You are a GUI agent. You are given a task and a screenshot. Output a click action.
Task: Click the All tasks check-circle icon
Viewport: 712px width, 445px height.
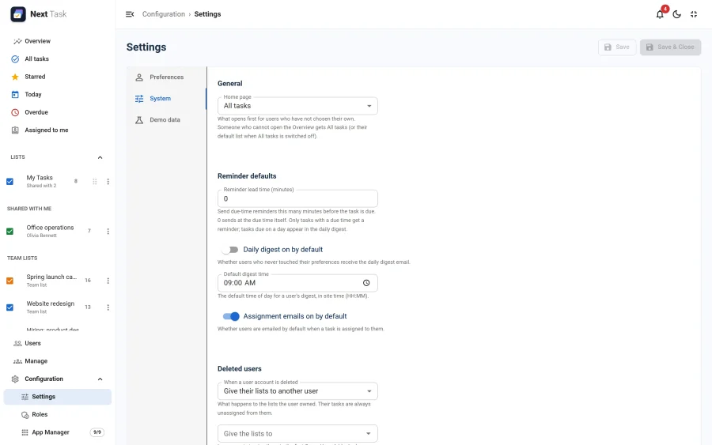(15, 59)
